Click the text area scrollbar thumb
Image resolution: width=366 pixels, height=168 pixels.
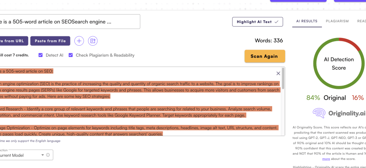click(x=283, y=78)
